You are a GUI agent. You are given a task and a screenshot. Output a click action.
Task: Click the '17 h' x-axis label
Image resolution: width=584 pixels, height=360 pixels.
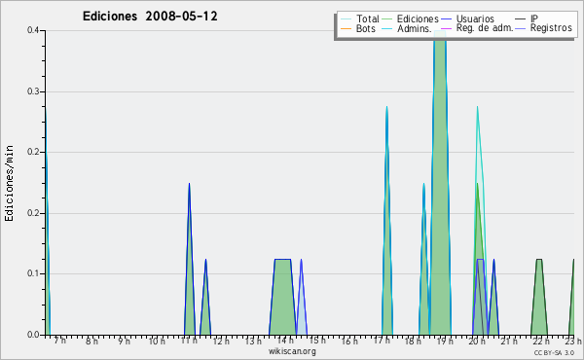(382, 341)
